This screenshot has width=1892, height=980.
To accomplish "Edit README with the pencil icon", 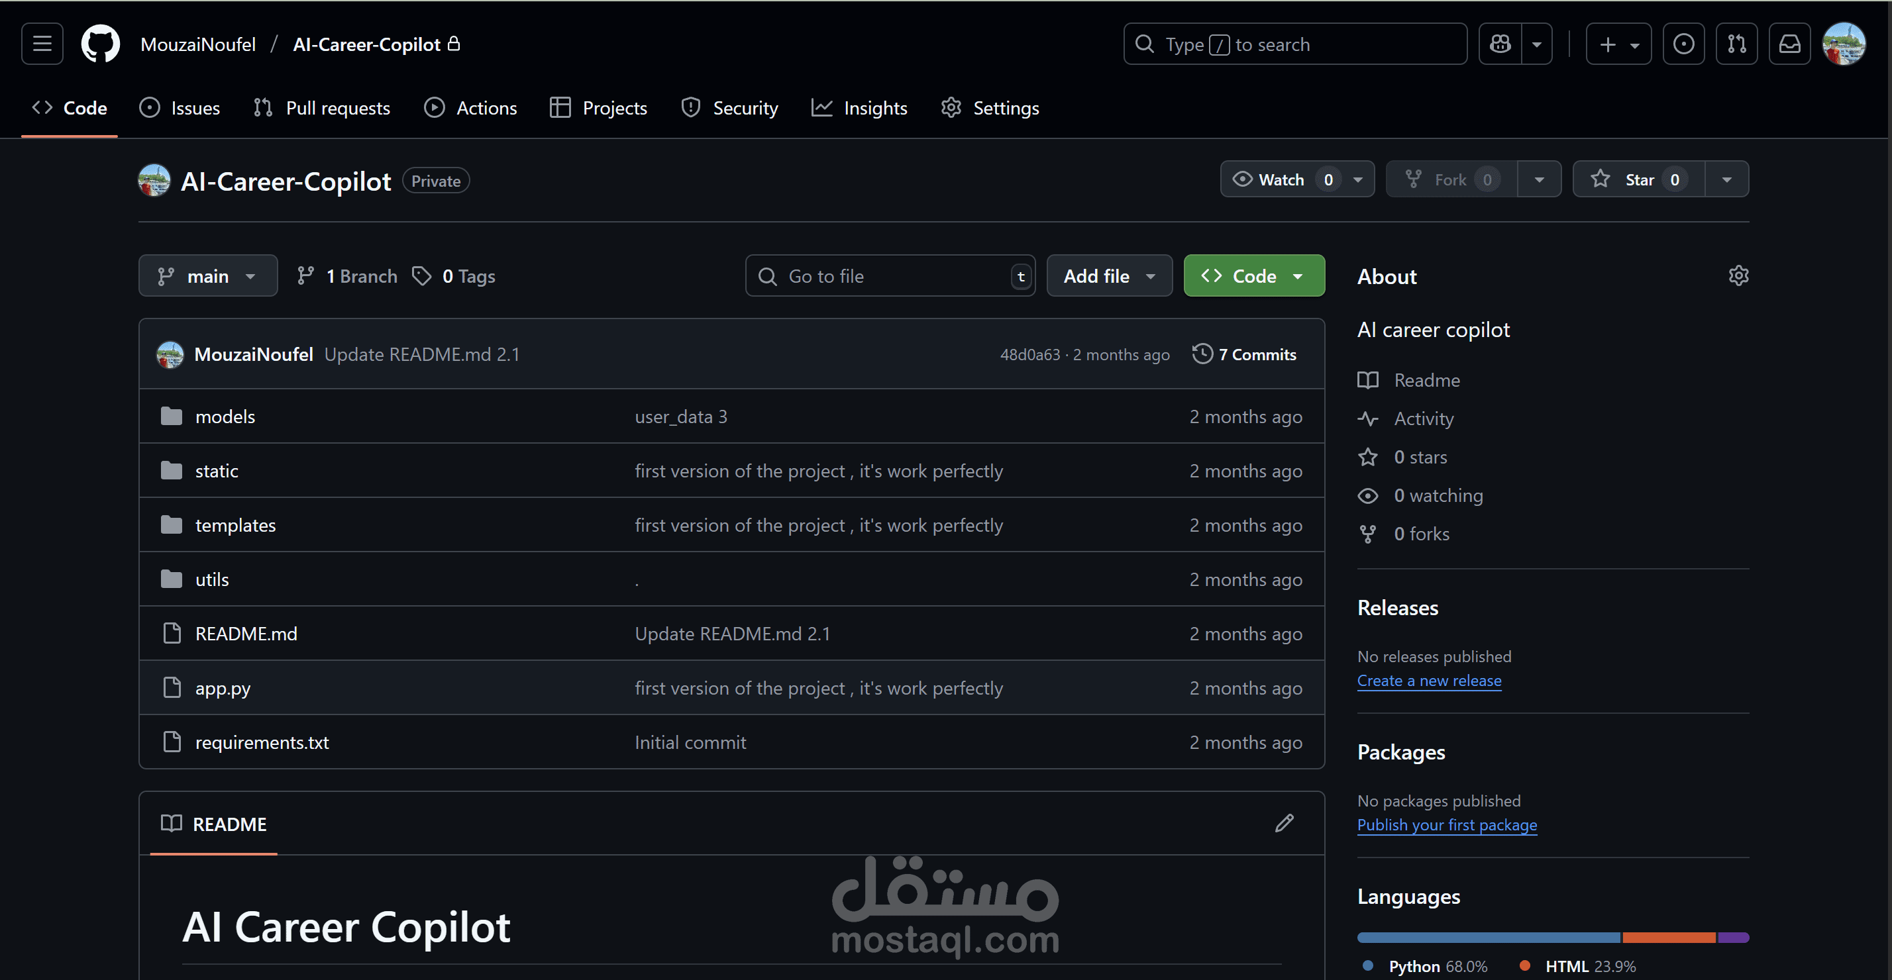I will (x=1284, y=823).
